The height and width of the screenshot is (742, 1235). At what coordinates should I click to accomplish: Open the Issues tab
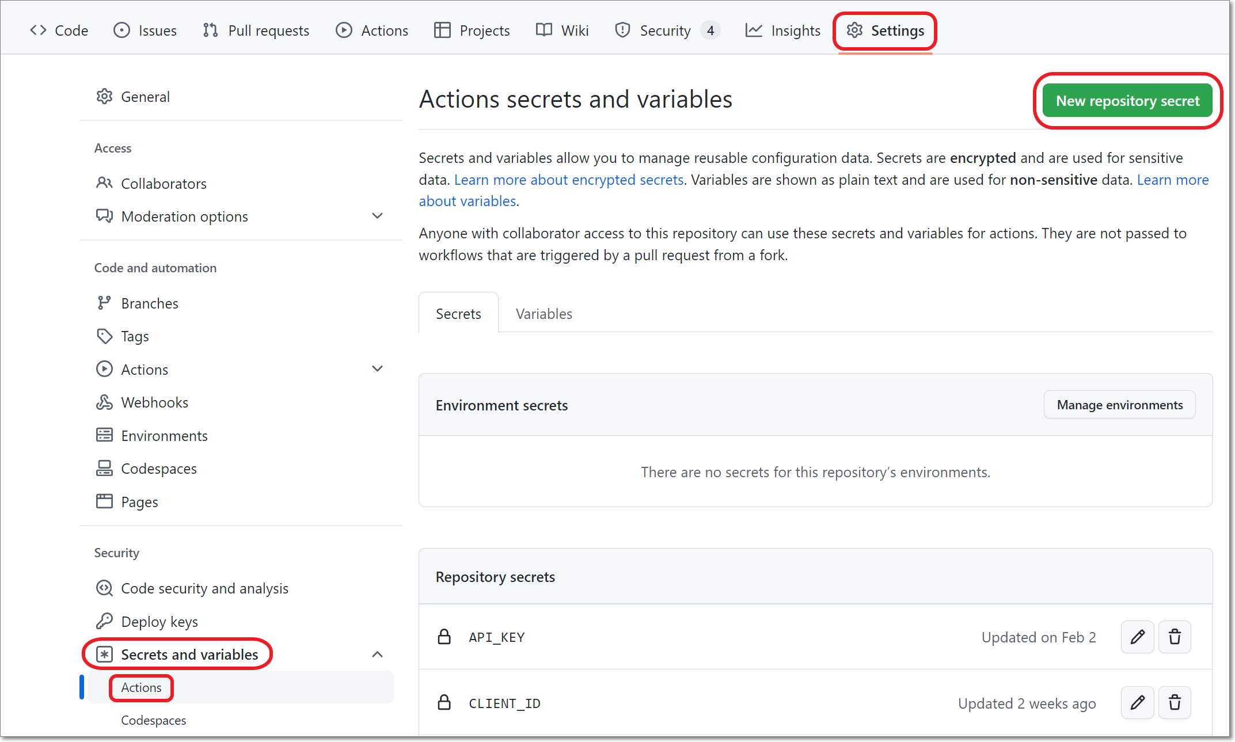tap(145, 31)
